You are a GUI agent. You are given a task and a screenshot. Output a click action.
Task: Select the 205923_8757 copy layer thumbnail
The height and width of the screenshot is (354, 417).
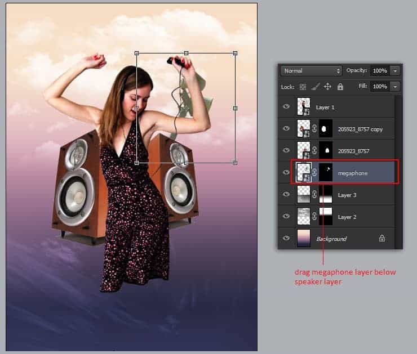(303, 128)
